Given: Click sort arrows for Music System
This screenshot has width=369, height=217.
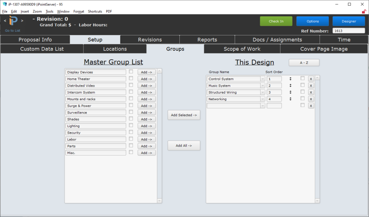Looking at the screenshot, I should [290, 85].
